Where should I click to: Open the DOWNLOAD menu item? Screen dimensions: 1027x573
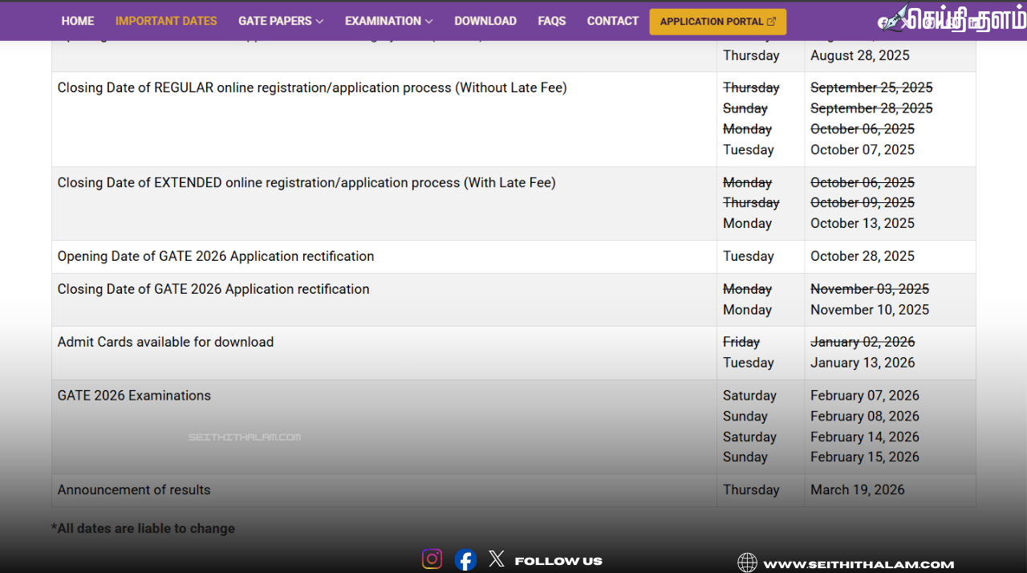(x=485, y=21)
